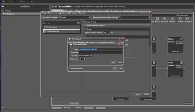
Task: Close the Create New Variable dialog
Action: pyautogui.click(x=121, y=45)
